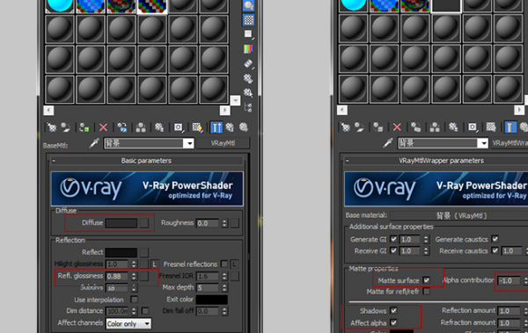Toggle Show End Result icon, left editor
528x333 pixels.
[216, 127]
